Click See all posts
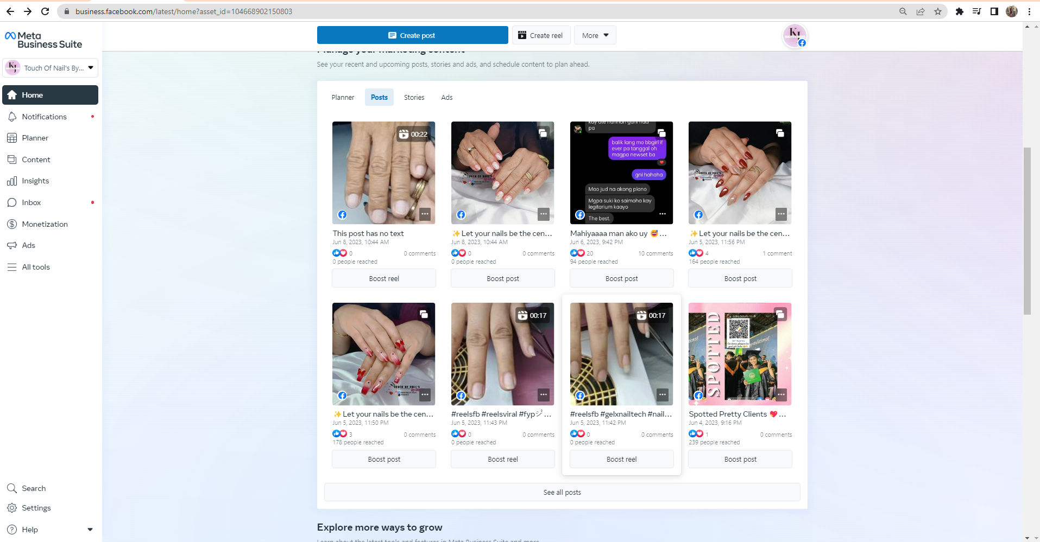 click(x=562, y=492)
